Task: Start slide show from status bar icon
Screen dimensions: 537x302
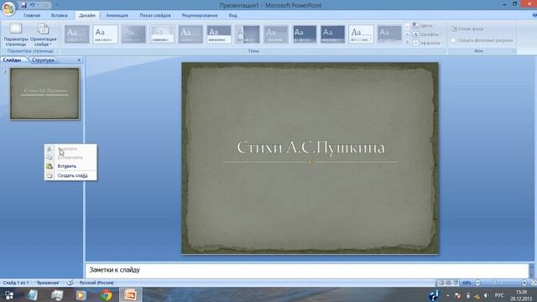Action: pos(456,283)
